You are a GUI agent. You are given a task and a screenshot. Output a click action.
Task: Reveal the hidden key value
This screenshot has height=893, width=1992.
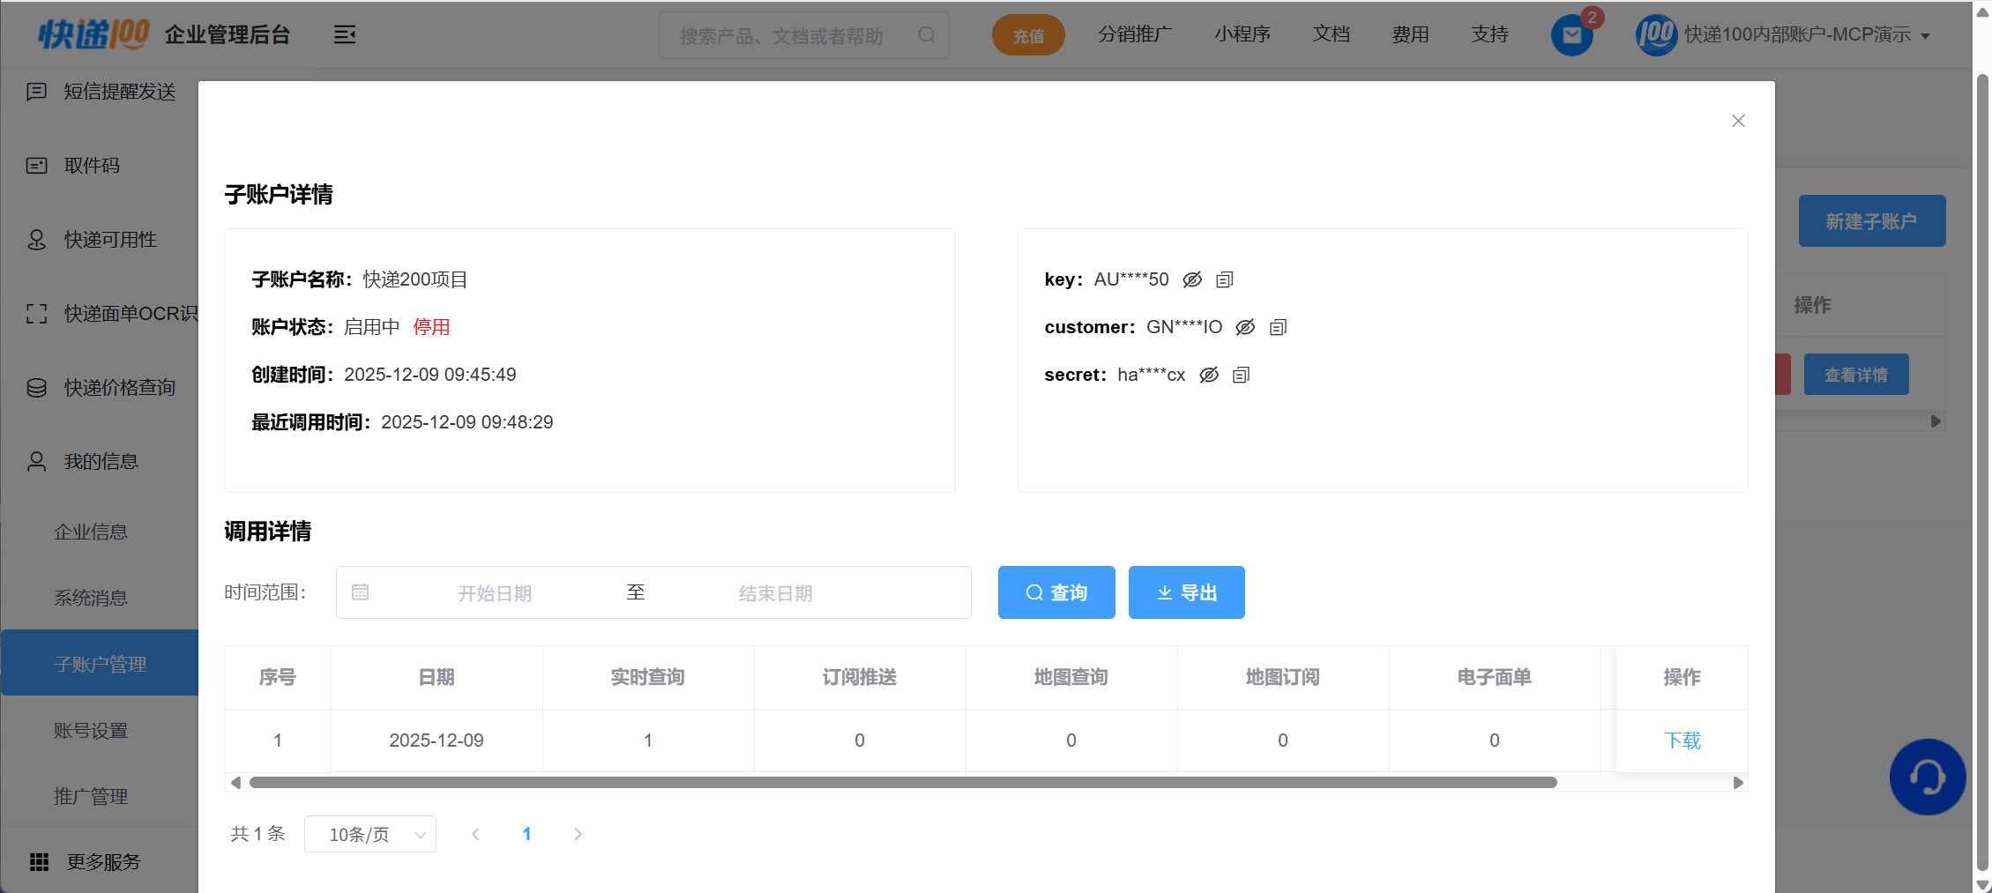pos(1192,279)
